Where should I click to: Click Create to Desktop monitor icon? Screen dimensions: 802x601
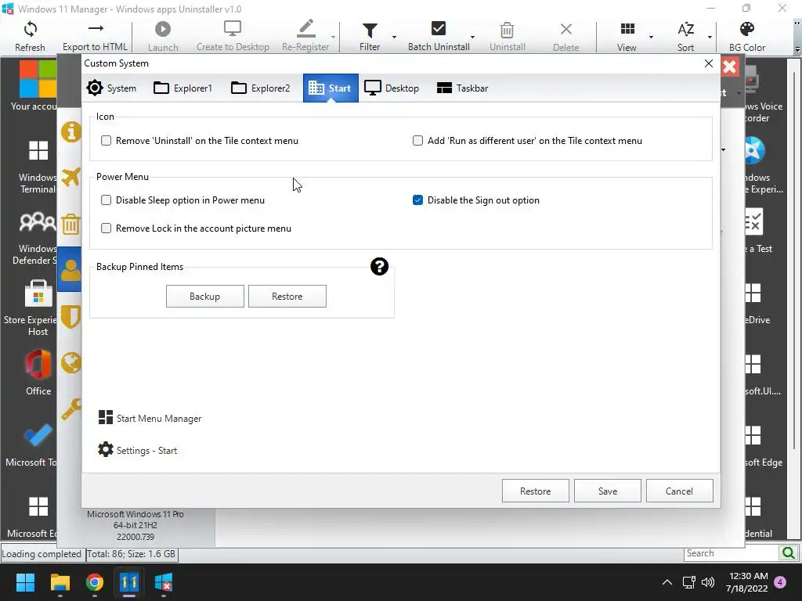(233, 29)
